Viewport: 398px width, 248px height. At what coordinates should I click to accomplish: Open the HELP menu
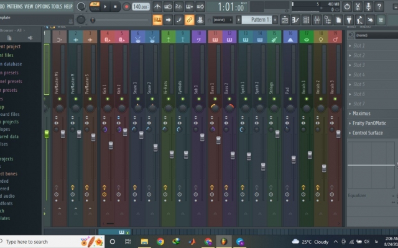click(68, 6)
